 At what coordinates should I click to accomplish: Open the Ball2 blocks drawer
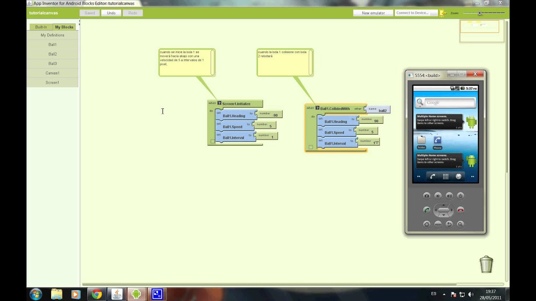[52, 54]
